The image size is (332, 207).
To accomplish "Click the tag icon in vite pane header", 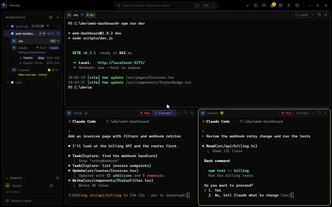I will pyautogui.click(x=320, y=15).
